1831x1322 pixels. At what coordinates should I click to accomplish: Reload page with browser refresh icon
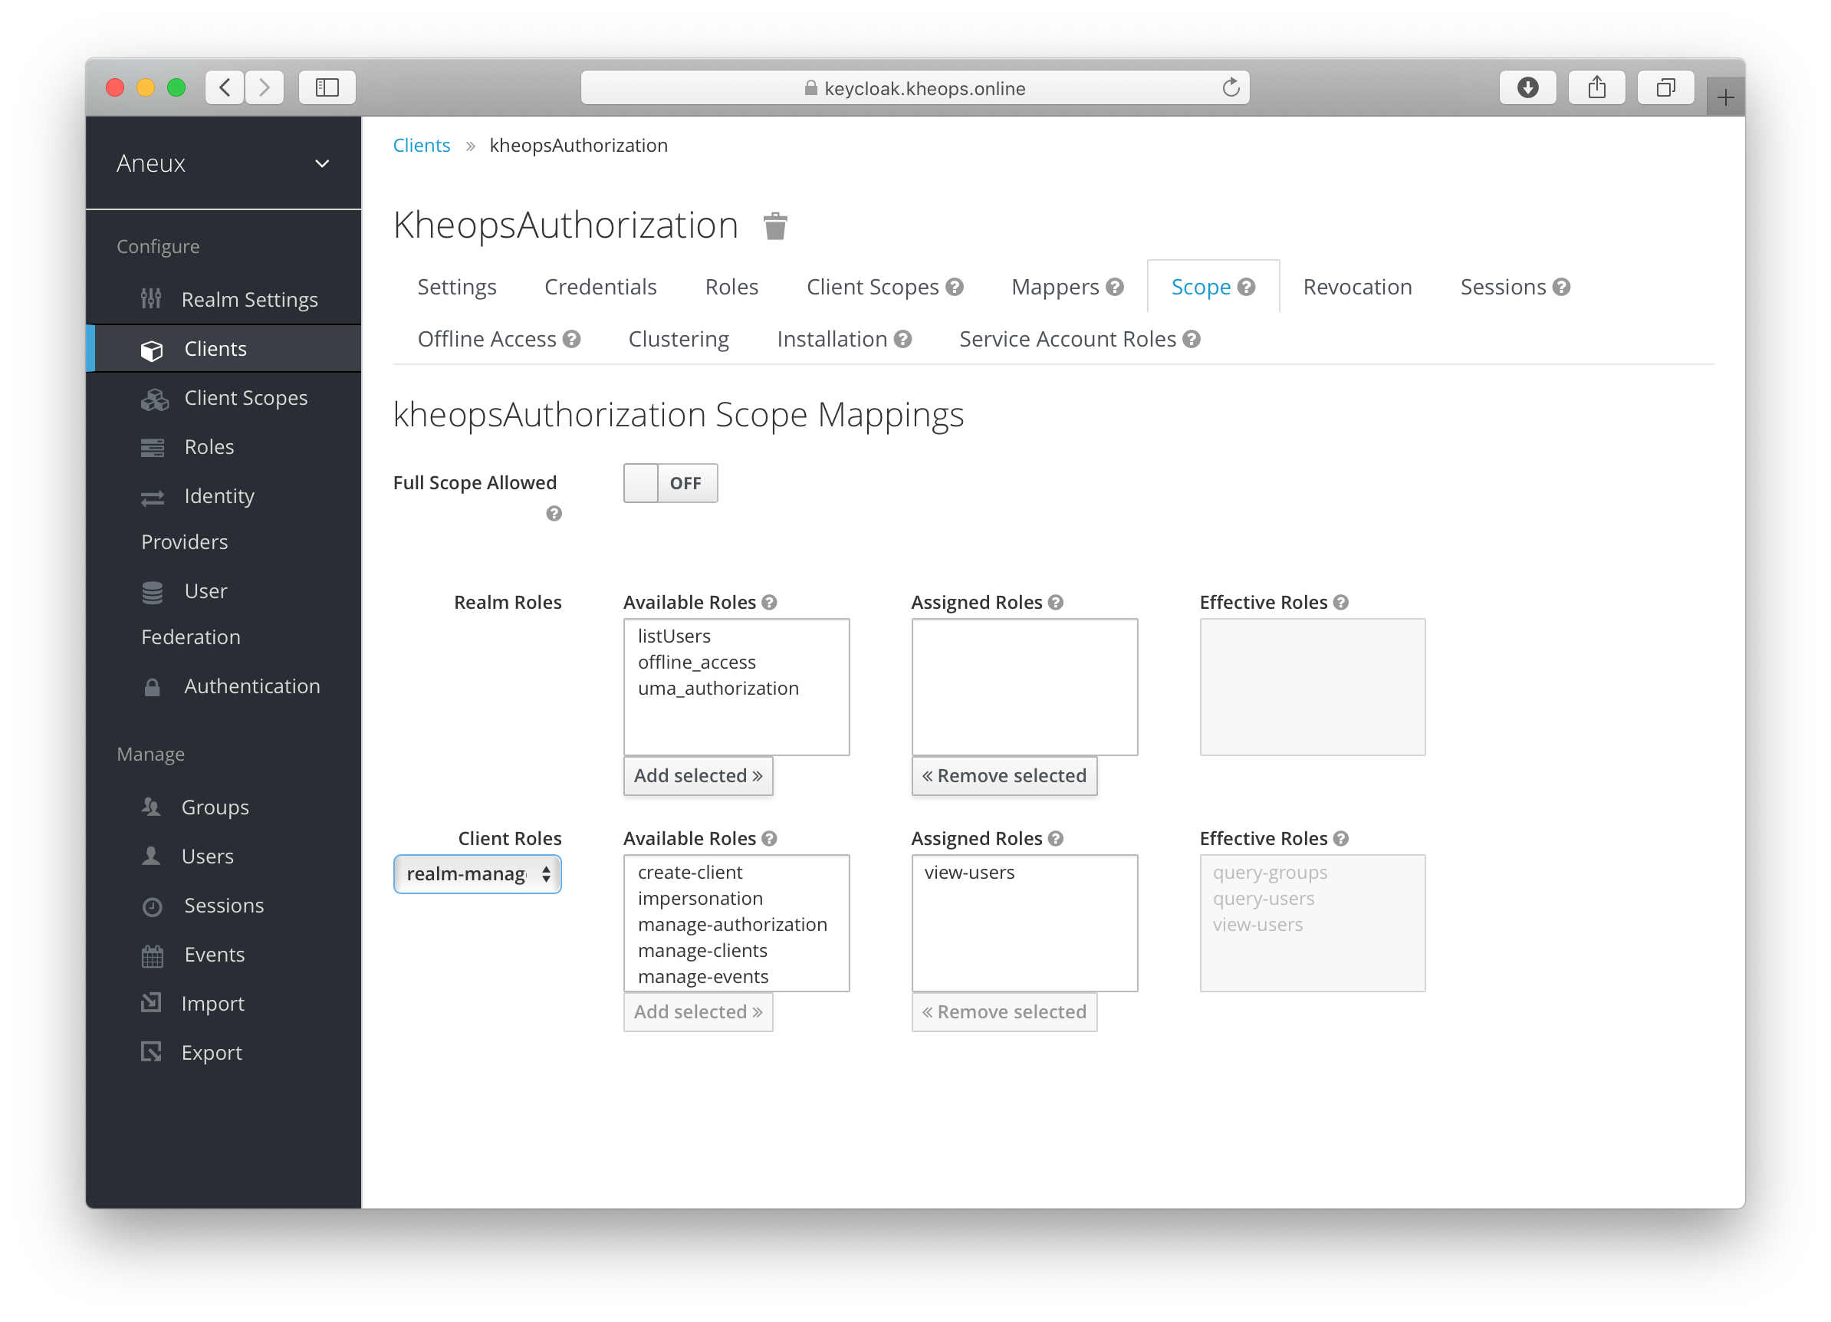(1231, 87)
